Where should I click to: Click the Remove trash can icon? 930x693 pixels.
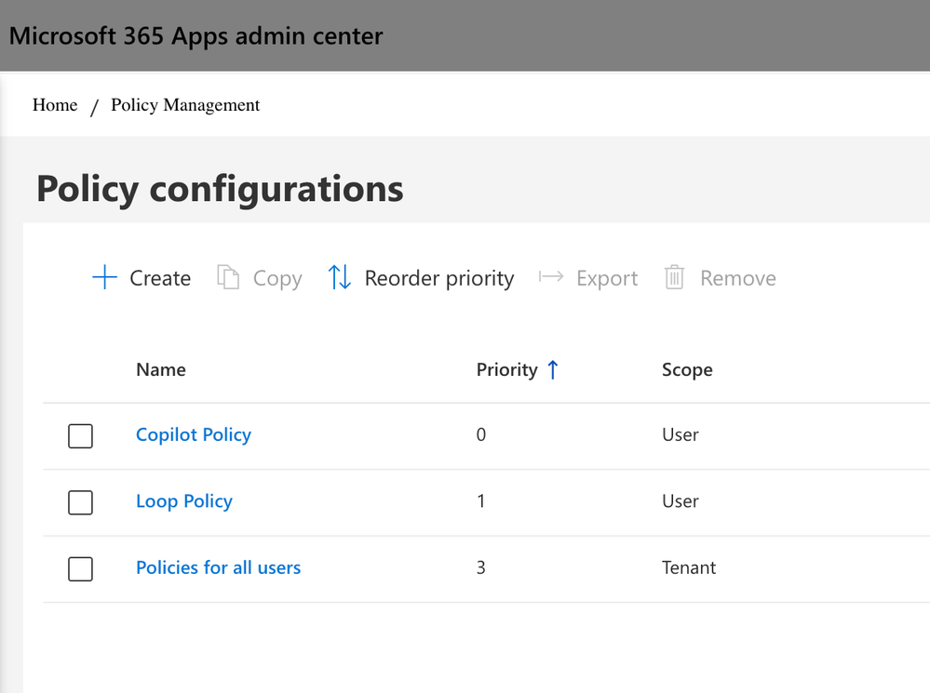pos(674,277)
